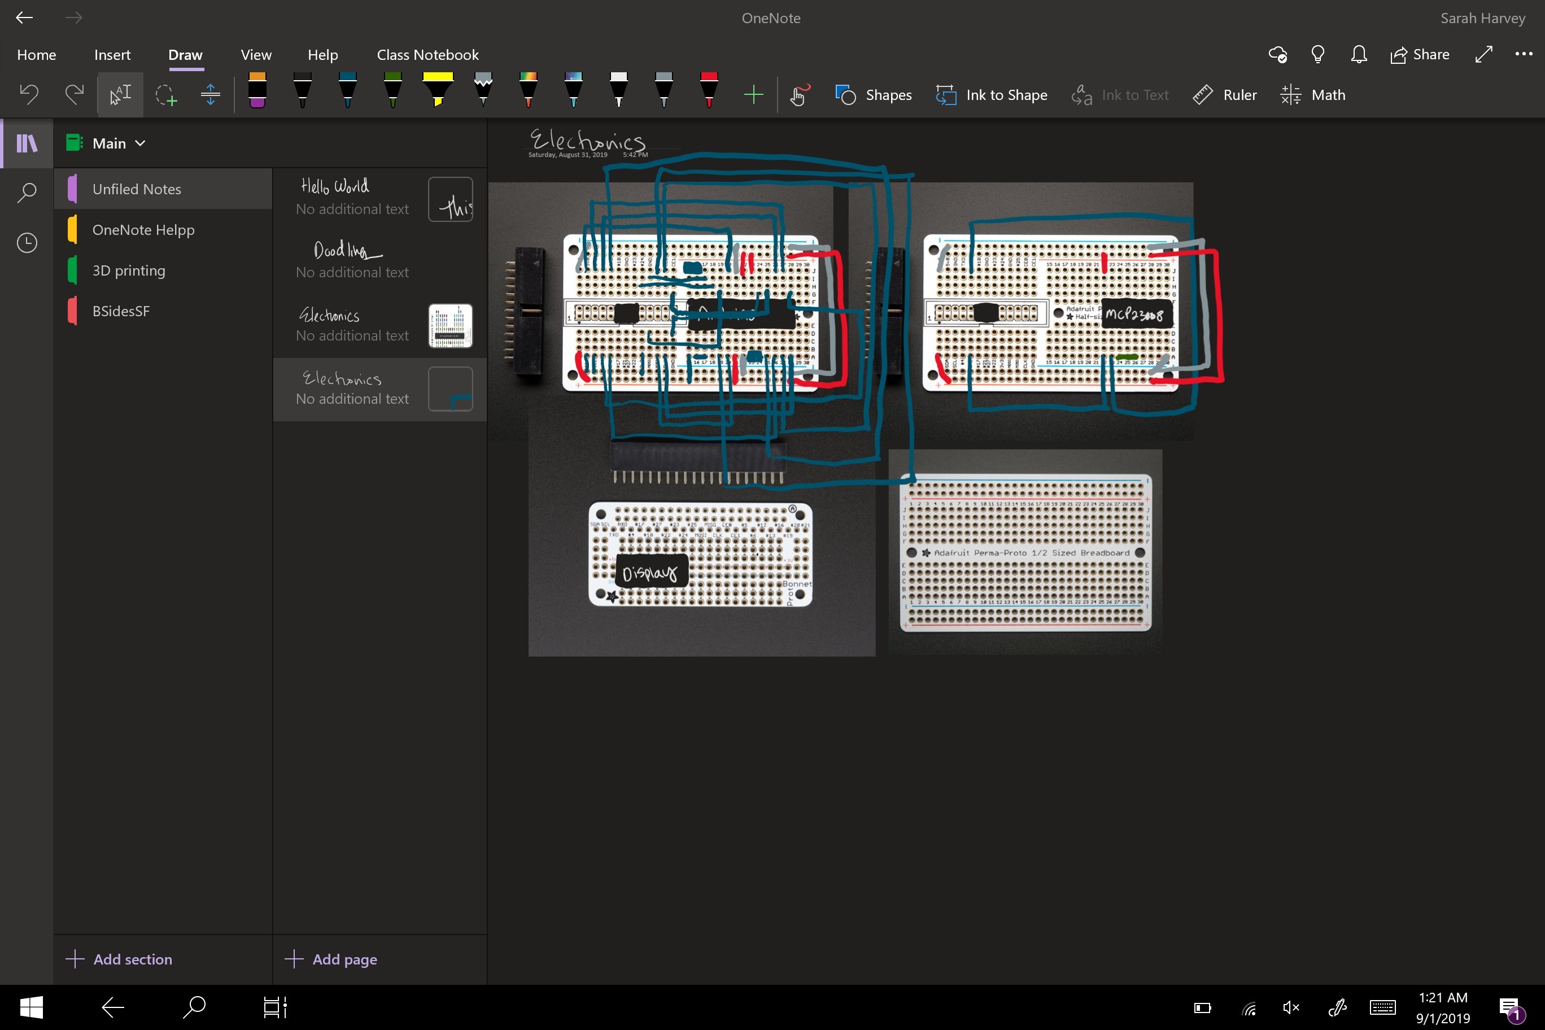
Task: Enter full screen mode
Action: (x=1484, y=55)
